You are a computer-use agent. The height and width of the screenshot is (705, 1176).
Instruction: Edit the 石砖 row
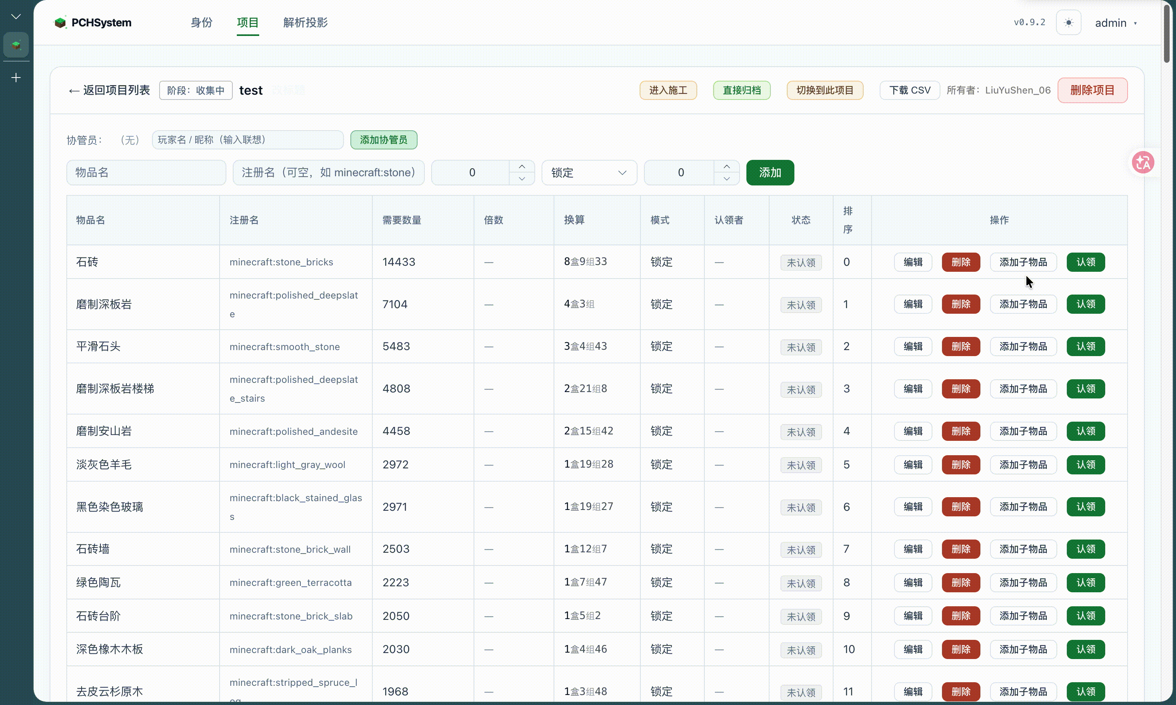coord(913,262)
